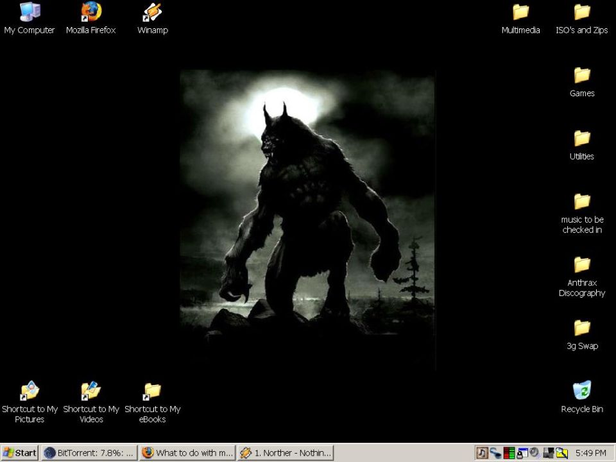This screenshot has height=462, width=616.
Task: Click the gray speaker volume tray icon
Action: pos(535,453)
